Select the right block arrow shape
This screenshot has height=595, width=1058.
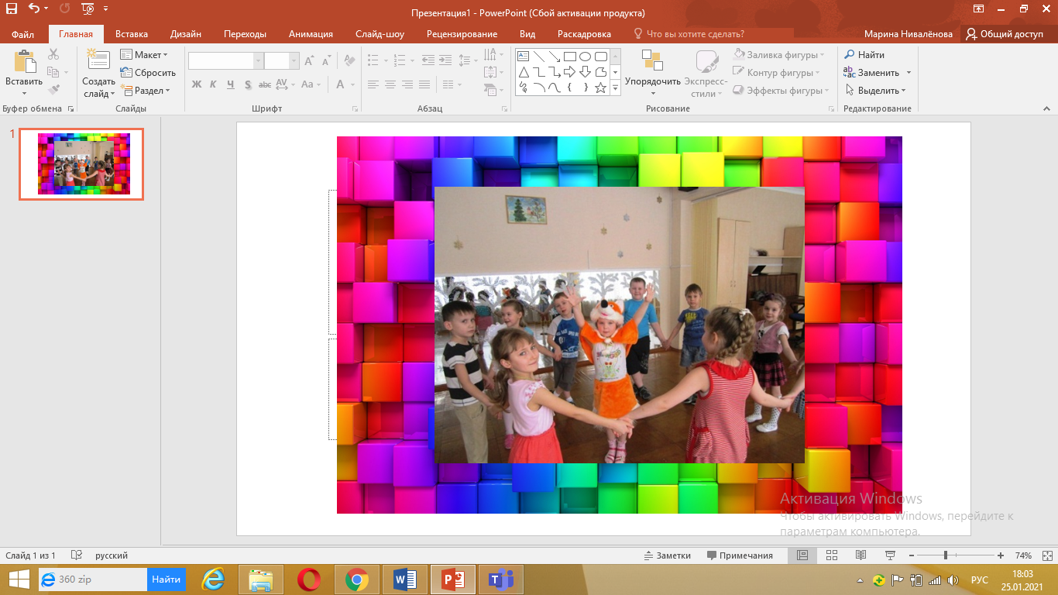click(x=569, y=72)
